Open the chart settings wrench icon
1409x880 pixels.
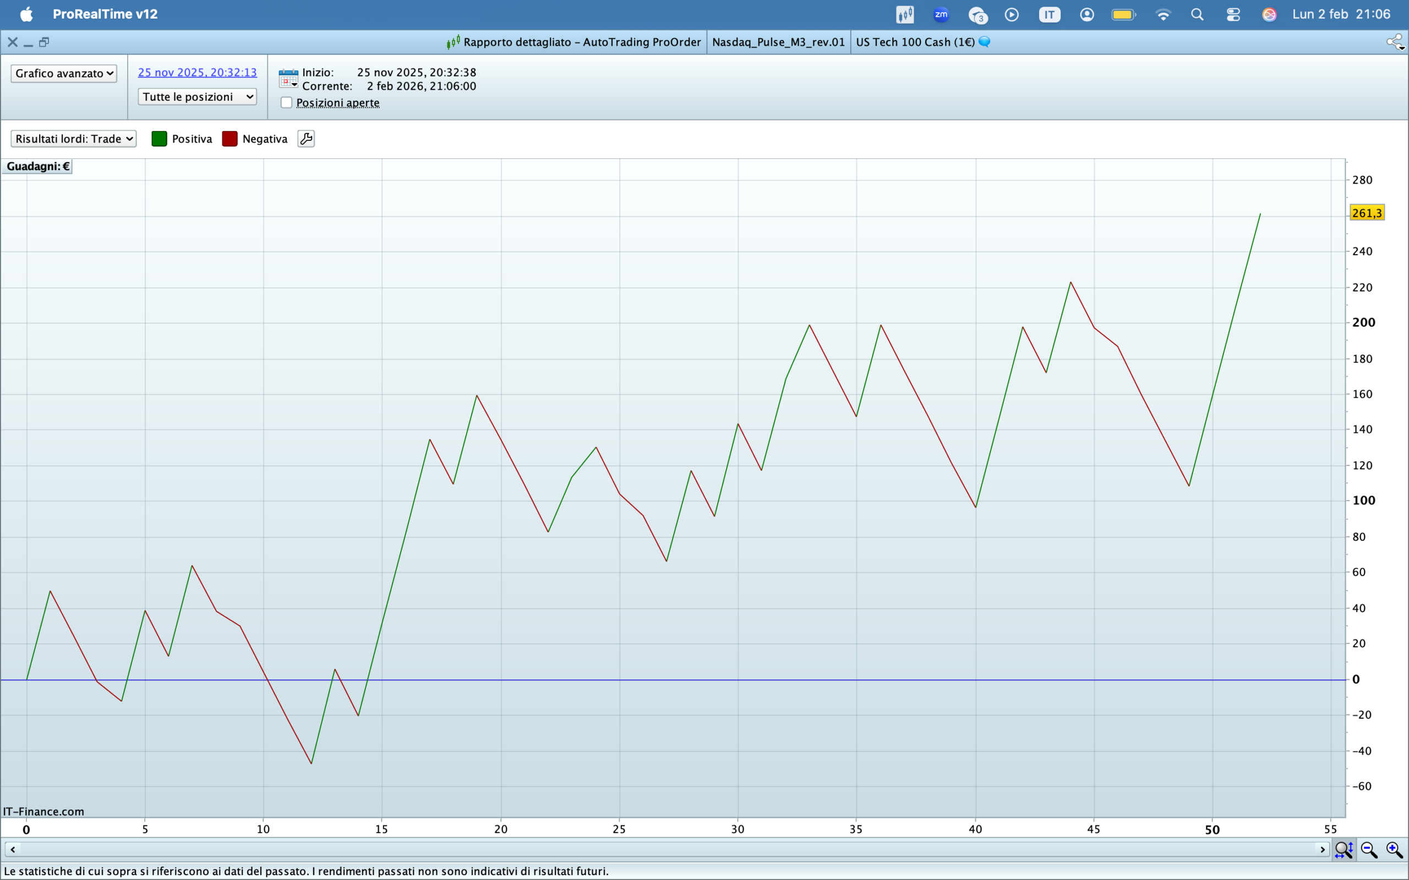(x=305, y=139)
